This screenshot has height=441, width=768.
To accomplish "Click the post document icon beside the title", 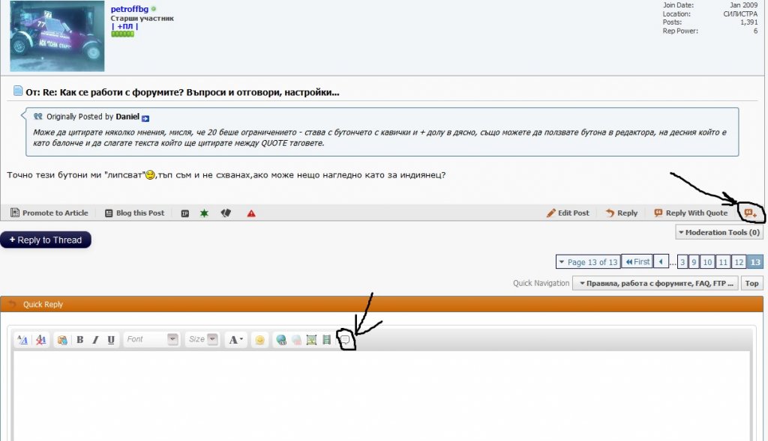I will click(x=18, y=91).
